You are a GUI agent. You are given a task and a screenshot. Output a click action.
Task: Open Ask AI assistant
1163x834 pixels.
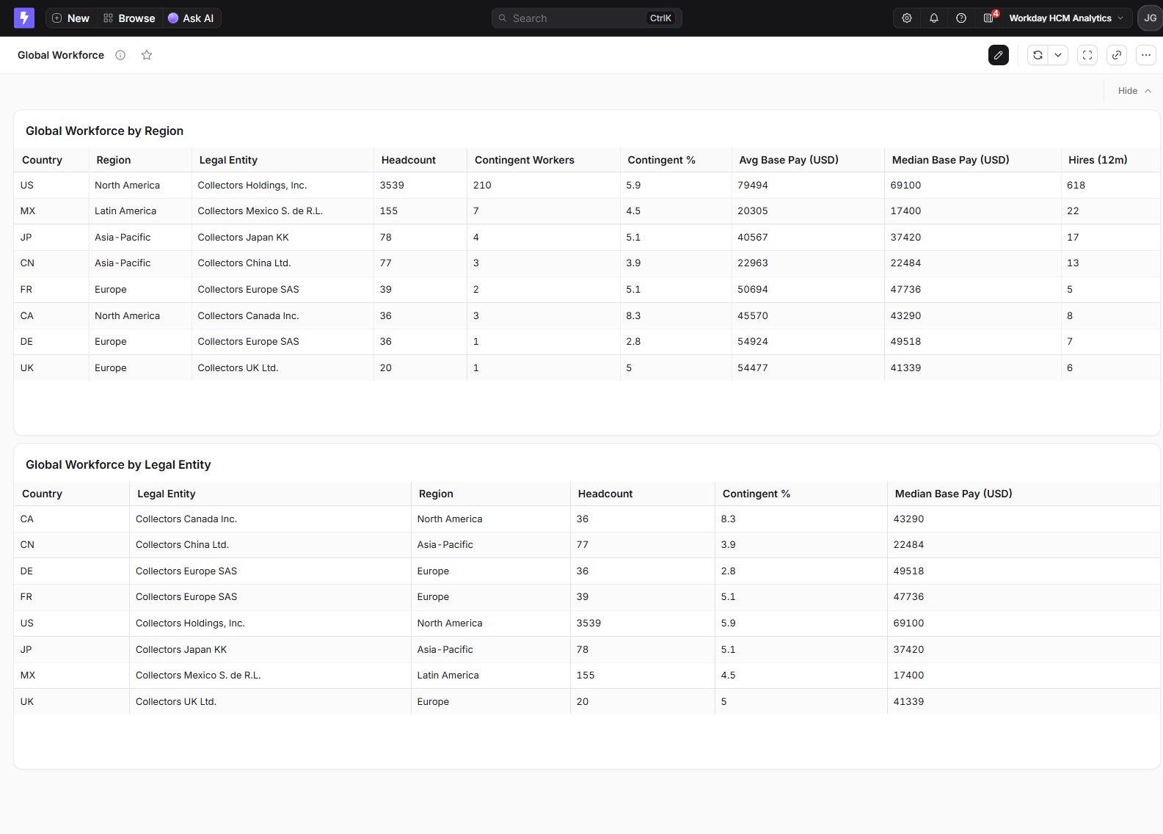[x=191, y=18]
